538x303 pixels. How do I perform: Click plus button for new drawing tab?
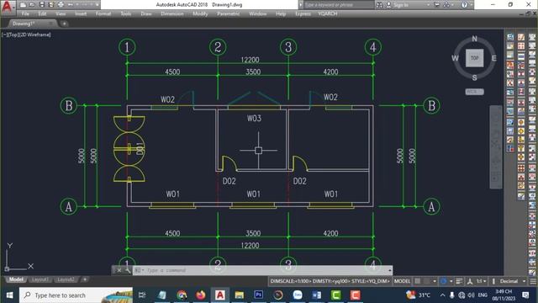point(64,24)
